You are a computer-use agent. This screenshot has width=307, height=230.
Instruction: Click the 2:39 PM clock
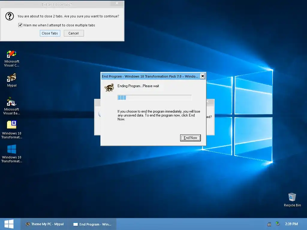pos(291,224)
